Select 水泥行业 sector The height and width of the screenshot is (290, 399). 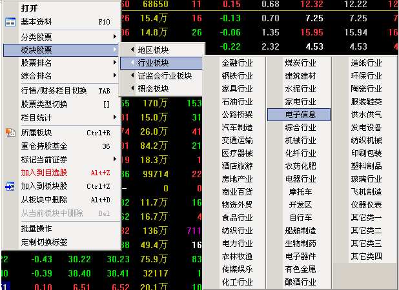coord(300,89)
